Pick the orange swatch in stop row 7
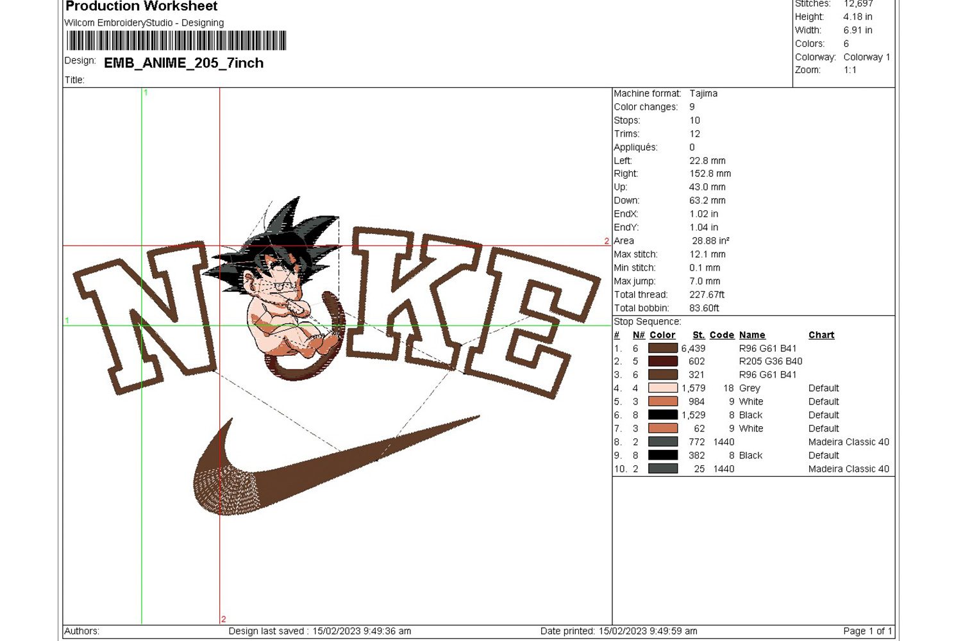 point(663,428)
